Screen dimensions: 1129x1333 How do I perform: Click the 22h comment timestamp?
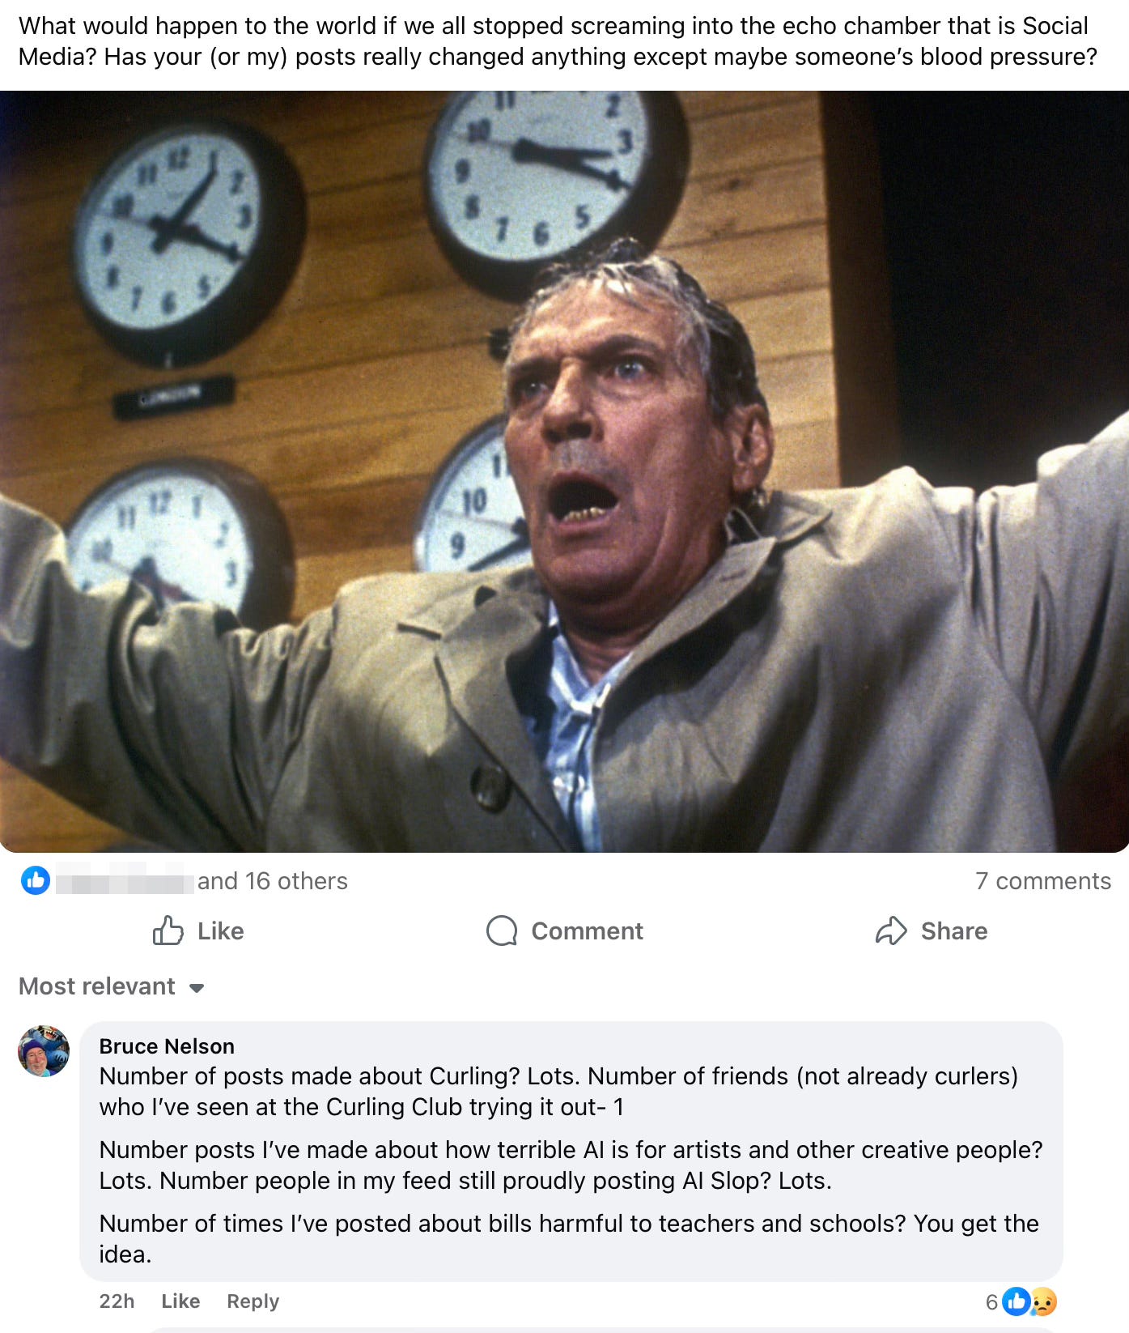coord(117,1301)
